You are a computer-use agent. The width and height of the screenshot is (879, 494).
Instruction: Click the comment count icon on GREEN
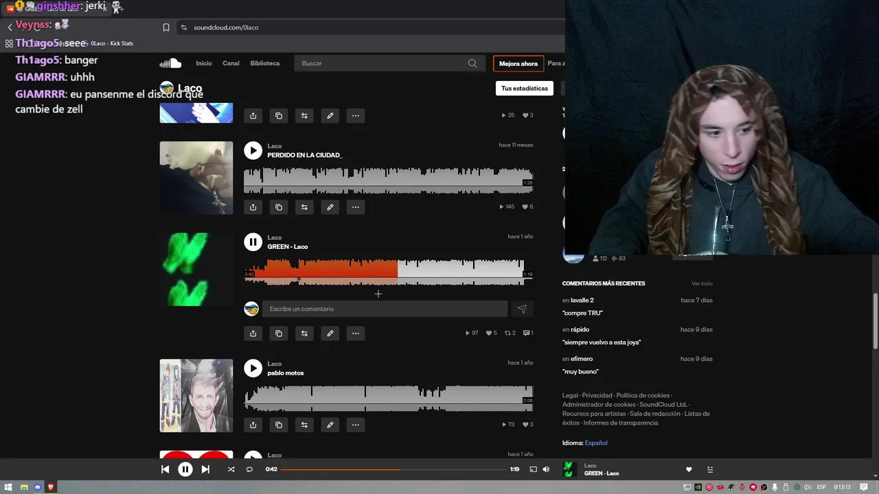(x=527, y=333)
